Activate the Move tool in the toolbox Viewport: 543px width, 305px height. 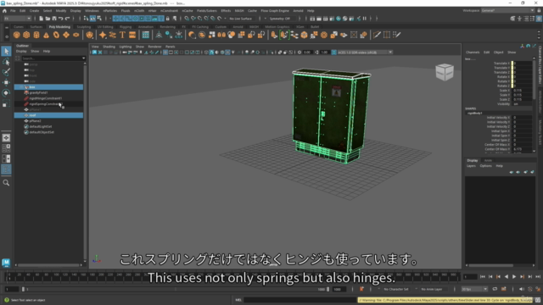(x=6, y=82)
